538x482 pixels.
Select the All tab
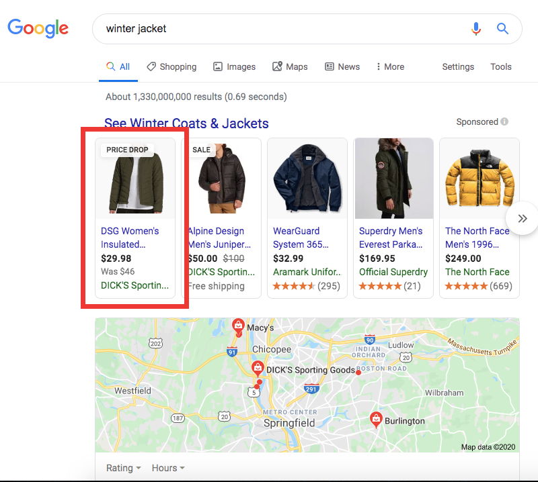[118, 66]
